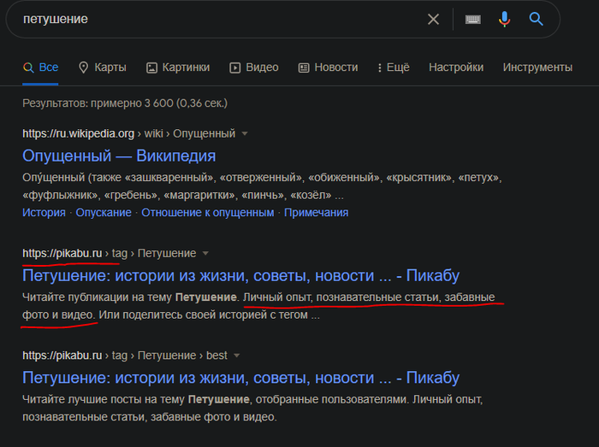Open Настройки

[x=456, y=68]
